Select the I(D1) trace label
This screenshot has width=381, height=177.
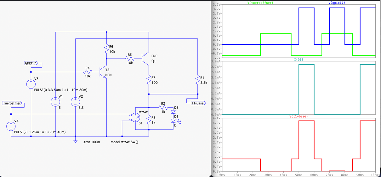299,60
